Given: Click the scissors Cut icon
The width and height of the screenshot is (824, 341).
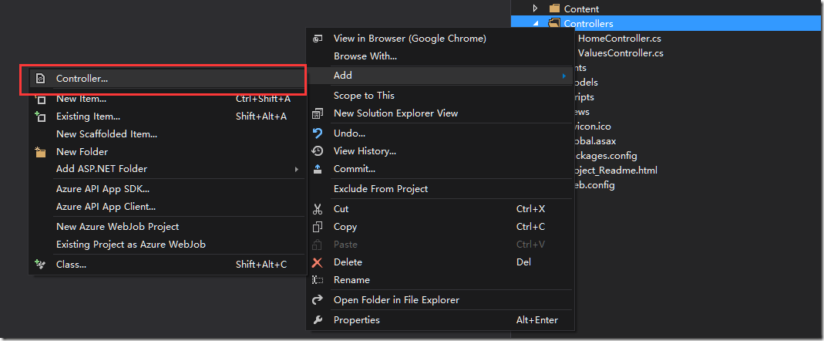Looking at the screenshot, I should pyautogui.click(x=318, y=209).
